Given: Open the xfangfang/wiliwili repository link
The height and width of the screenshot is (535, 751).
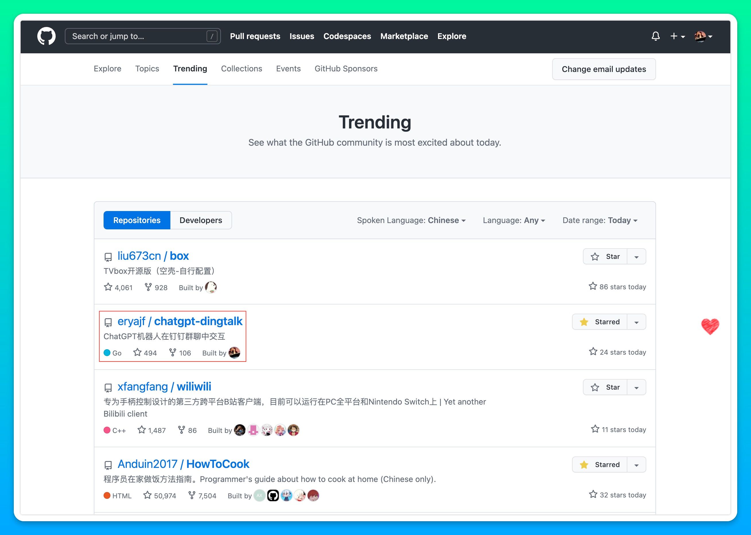Looking at the screenshot, I should pyautogui.click(x=164, y=387).
